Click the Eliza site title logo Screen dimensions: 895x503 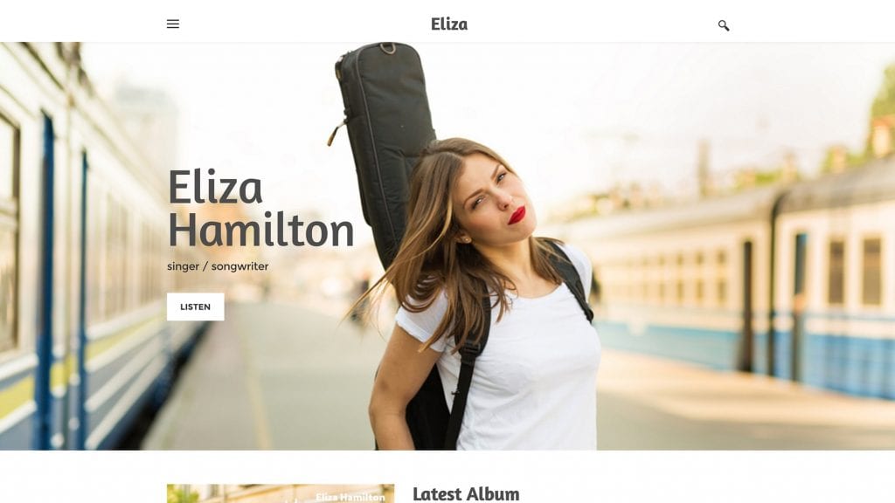click(449, 24)
